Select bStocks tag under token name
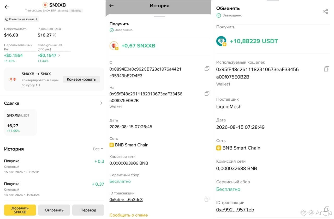Screen dimensions: 334x219 [x=76, y=11]
